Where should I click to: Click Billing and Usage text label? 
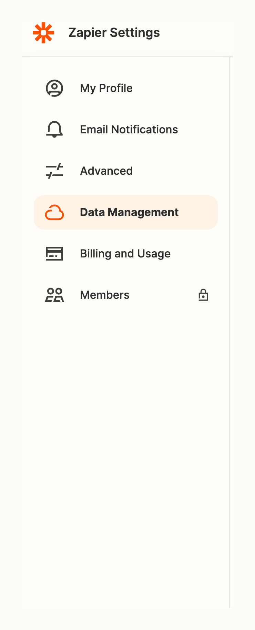(x=125, y=253)
